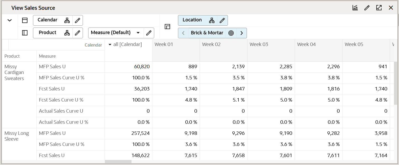The height and width of the screenshot is (165, 399).
Task: Open the Measure (Default) dropdown
Action: (x=138, y=33)
